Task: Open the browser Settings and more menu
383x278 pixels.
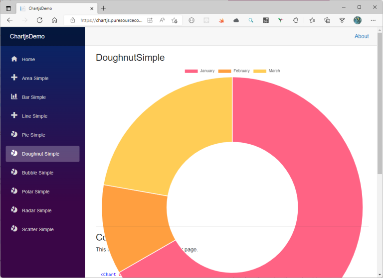Action: (x=373, y=20)
